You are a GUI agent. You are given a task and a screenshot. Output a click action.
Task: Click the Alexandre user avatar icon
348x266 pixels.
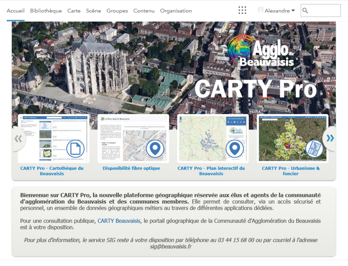coord(261,11)
